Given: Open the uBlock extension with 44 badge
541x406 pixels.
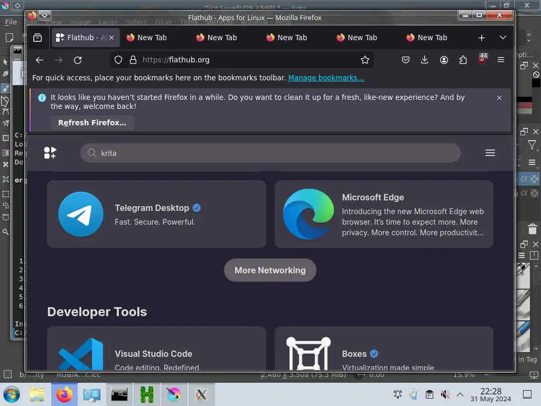Looking at the screenshot, I should 482,59.
